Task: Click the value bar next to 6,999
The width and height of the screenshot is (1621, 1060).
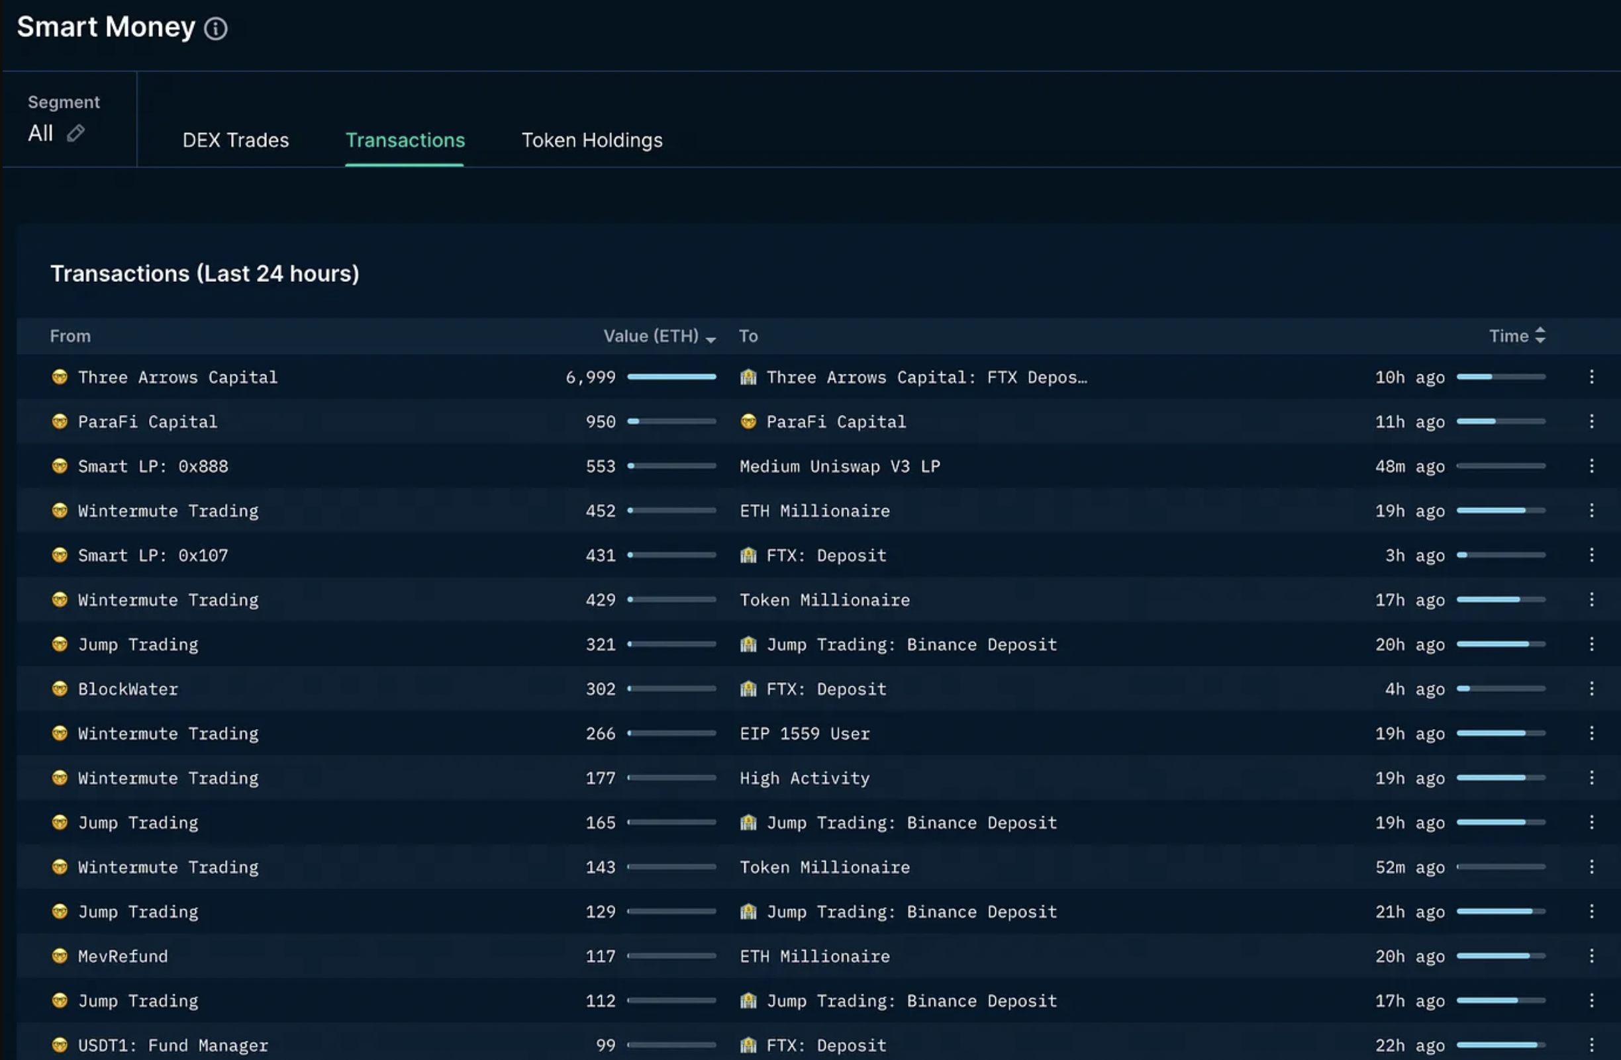Action: [671, 377]
